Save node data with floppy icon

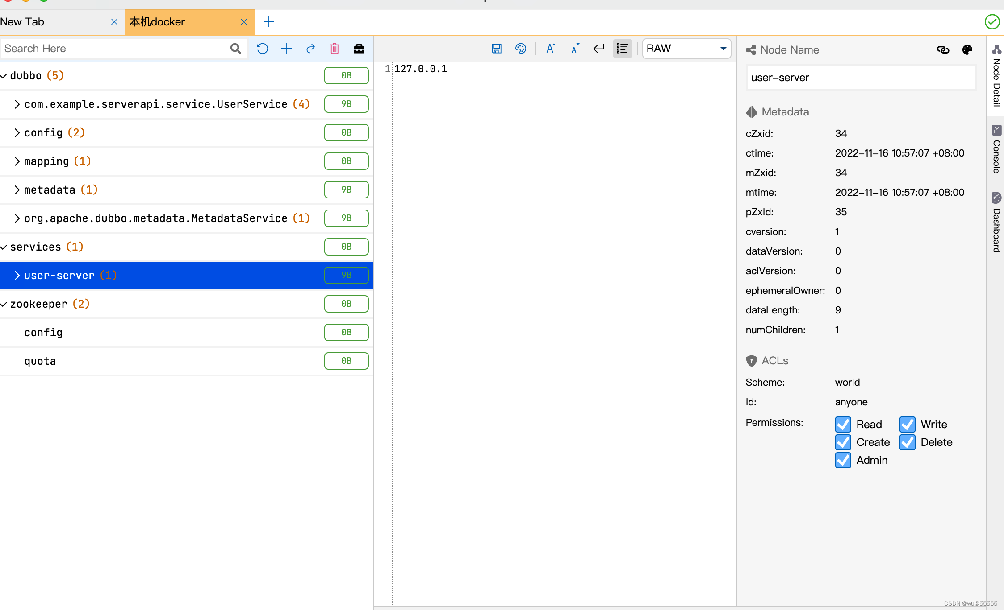497,49
